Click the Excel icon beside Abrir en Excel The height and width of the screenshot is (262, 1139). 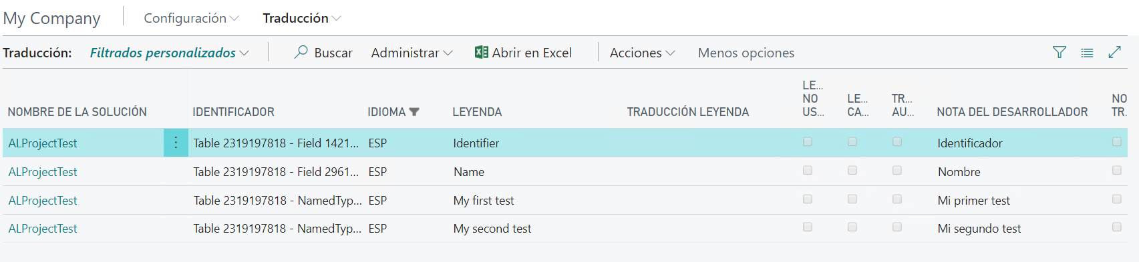[x=481, y=52]
